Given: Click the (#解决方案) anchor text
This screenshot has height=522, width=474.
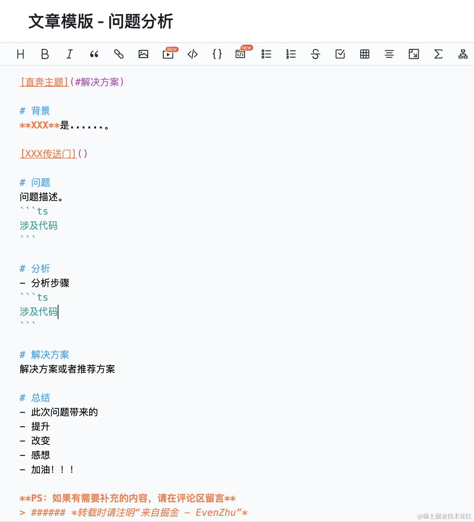Looking at the screenshot, I should click(x=97, y=82).
